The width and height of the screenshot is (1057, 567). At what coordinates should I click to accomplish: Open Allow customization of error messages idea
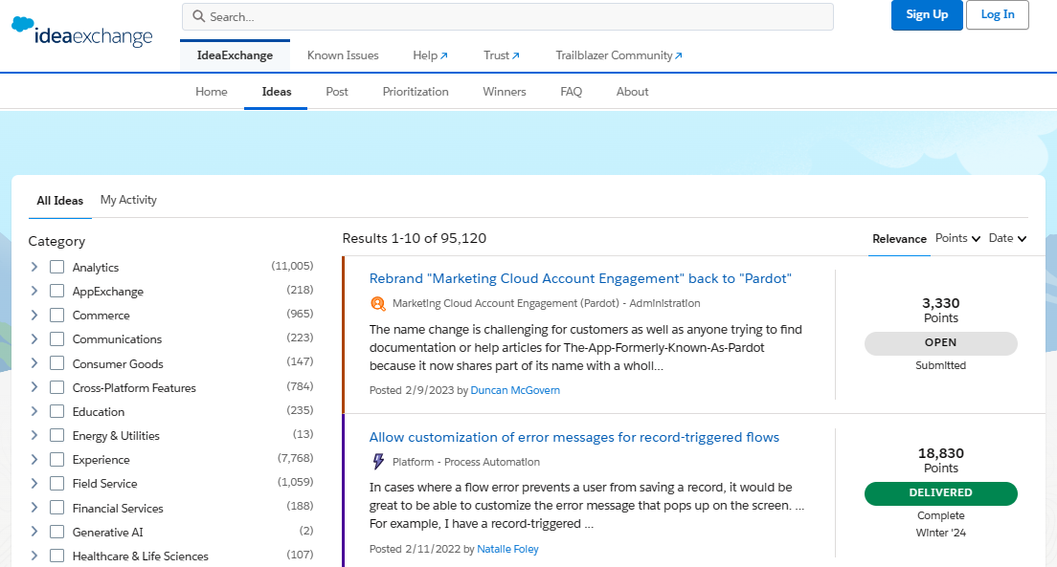[574, 437]
